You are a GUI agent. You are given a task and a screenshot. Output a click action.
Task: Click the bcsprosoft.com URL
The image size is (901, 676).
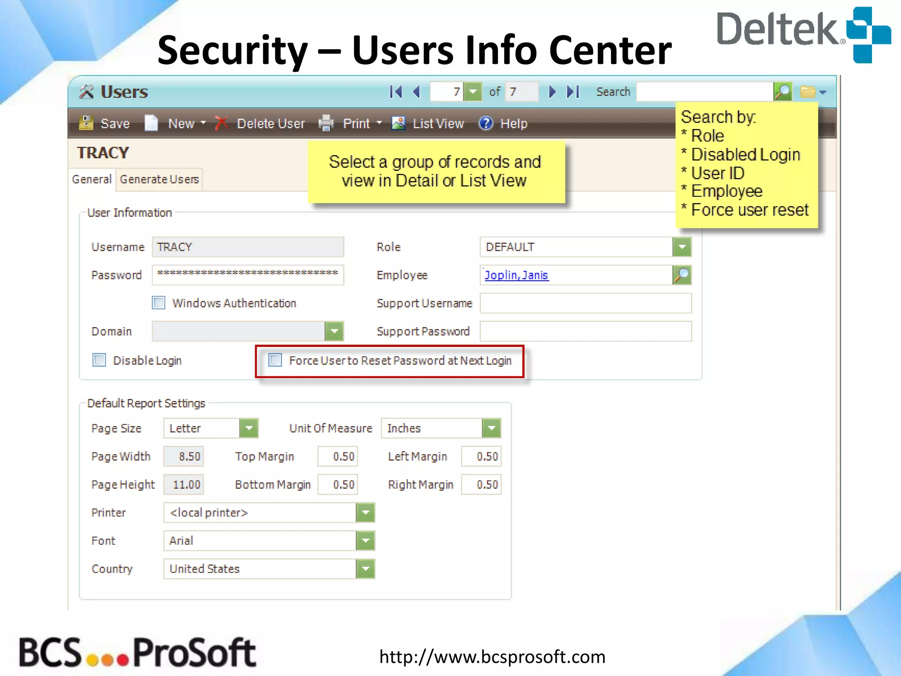coord(492,657)
